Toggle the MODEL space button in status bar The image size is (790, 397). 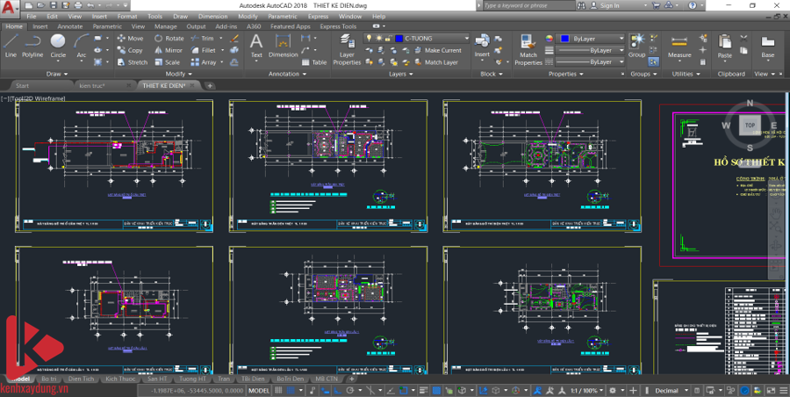tap(259, 390)
